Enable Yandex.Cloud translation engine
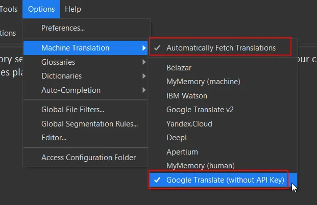 click(189, 123)
